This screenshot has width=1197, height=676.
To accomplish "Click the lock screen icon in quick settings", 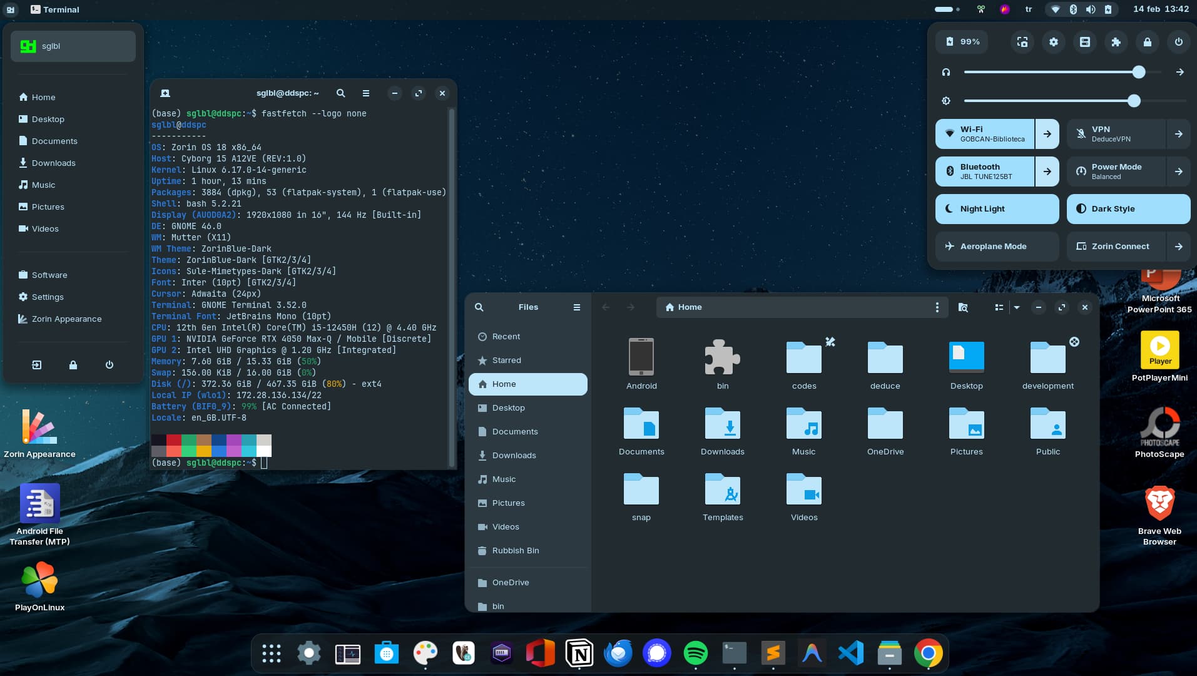I will click(1147, 42).
